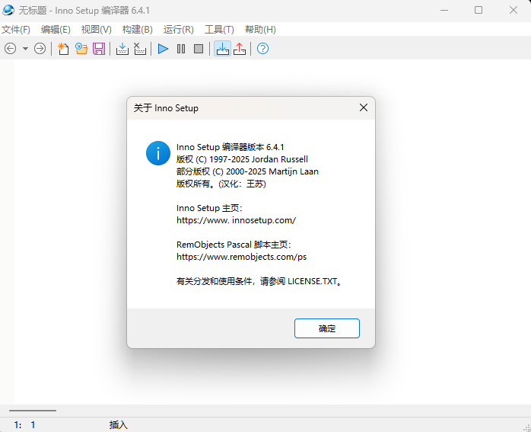
Task: Click the Jordan Russell copyright line
Action: point(242,159)
